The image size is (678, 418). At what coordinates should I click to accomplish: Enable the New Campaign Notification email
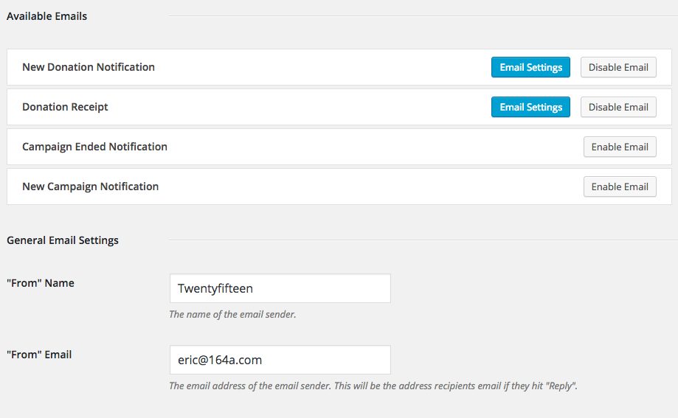(x=619, y=187)
